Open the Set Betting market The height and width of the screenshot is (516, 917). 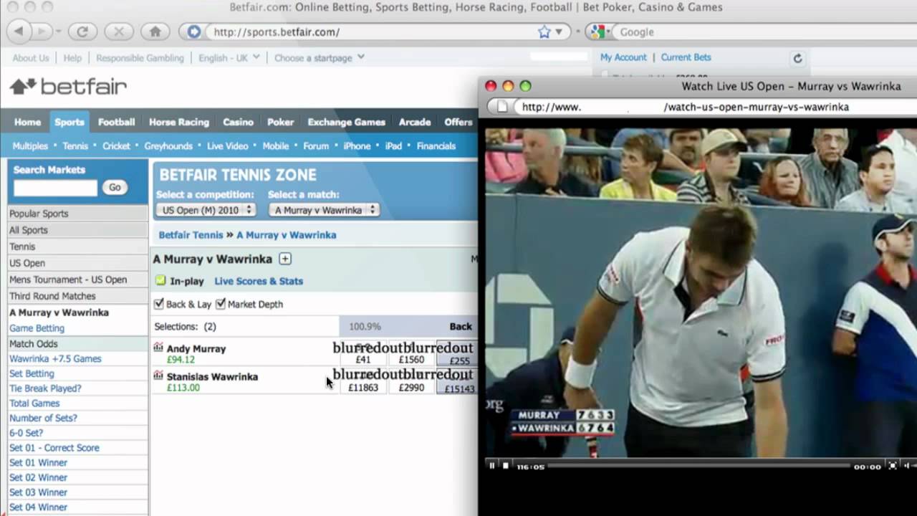coord(32,373)
